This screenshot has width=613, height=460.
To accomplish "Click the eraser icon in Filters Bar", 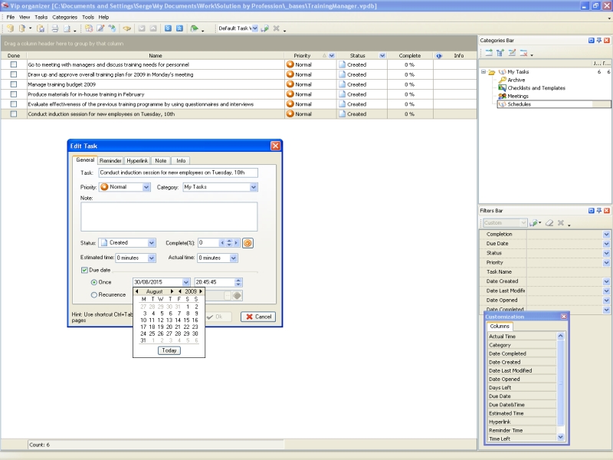I will (x=549, y=223).
